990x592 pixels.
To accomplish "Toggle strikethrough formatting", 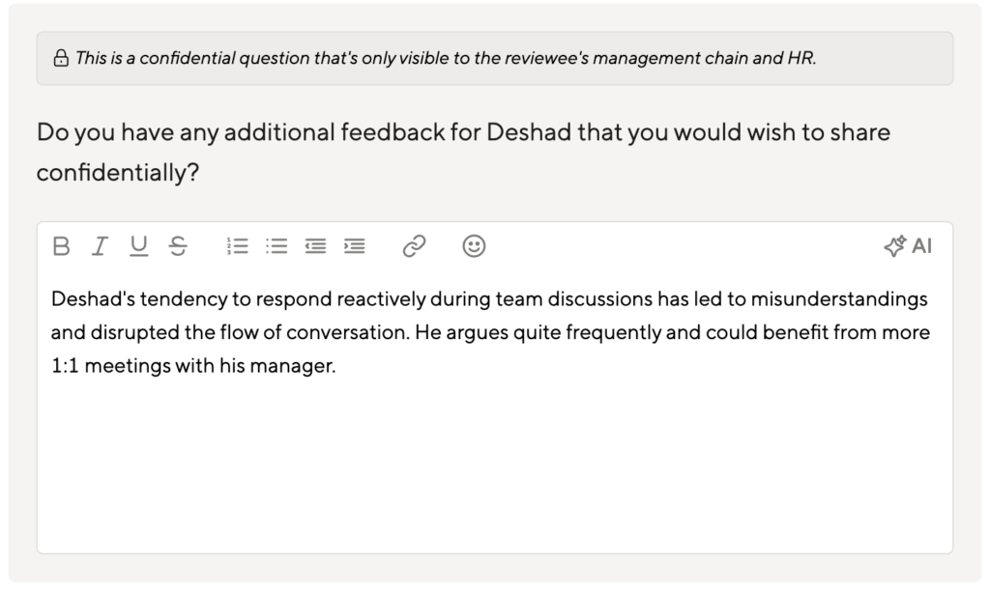I will [x=178, y=246].
